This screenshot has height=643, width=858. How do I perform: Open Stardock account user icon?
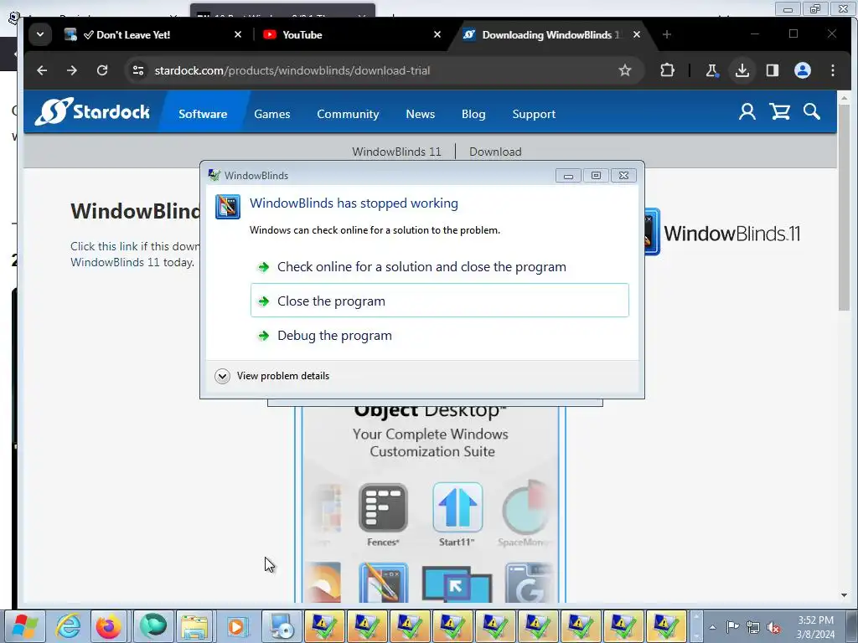click(x=747, y=112)
